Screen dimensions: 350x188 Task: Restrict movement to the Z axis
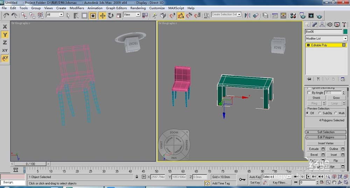pos(5,42)
